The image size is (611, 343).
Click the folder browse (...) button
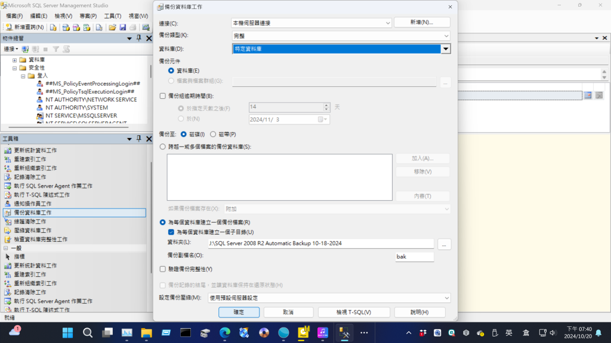click(444, 244)
